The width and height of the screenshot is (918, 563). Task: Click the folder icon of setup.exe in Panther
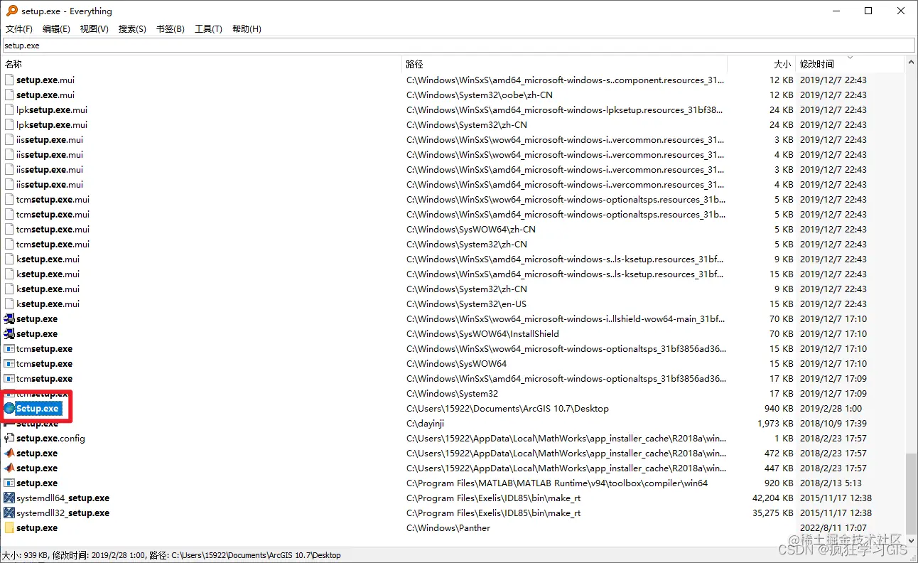point(9,528)
